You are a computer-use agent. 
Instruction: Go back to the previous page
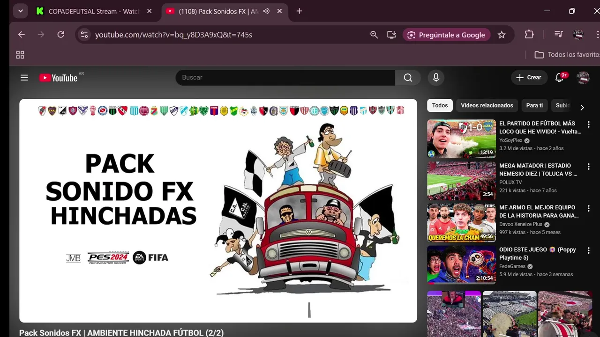22,35
